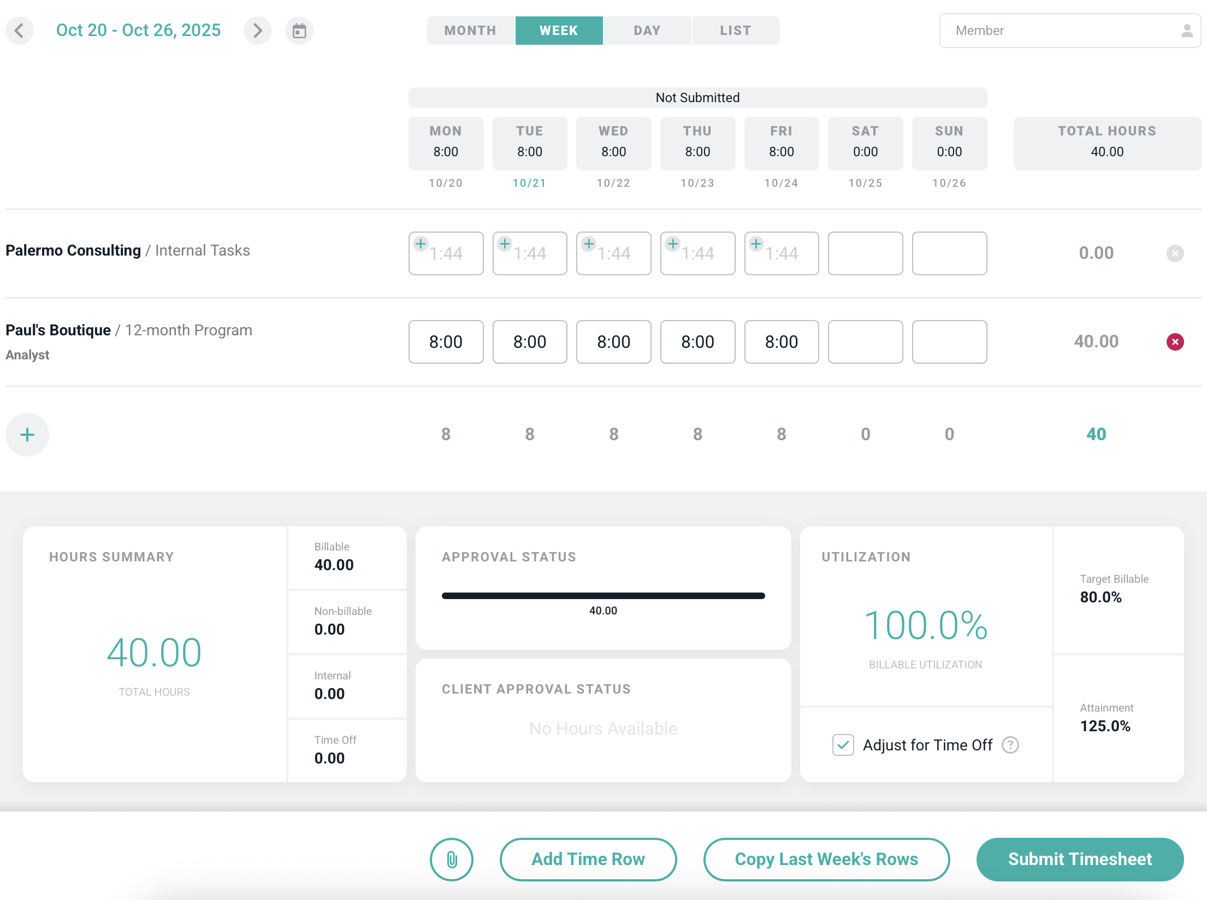Switch to the Day view tab
Screen dimensions: 1207x900
tap(647, 31)
